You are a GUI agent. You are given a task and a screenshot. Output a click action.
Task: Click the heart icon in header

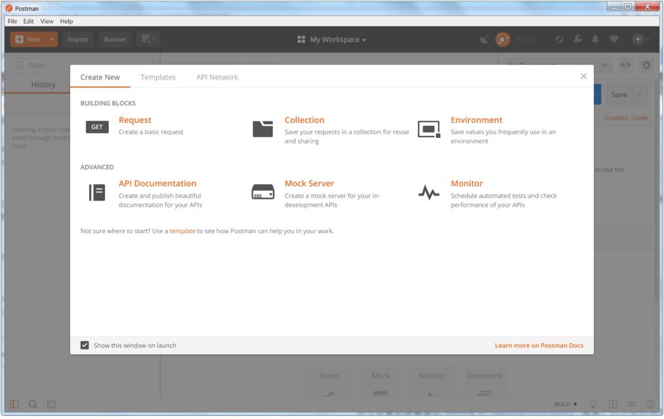tap(614, 39)
